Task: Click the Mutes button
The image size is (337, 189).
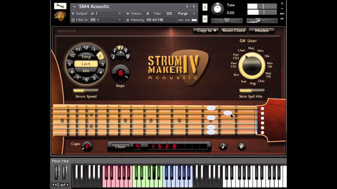Action: pos(261,30)
